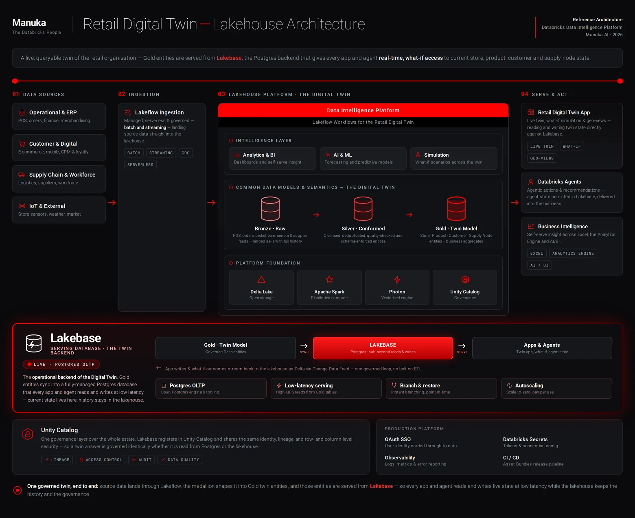Click the Bronze Raw database cylinder
Image resolution: width=635 pixels, height=518 pixels.
coord(270,209)
